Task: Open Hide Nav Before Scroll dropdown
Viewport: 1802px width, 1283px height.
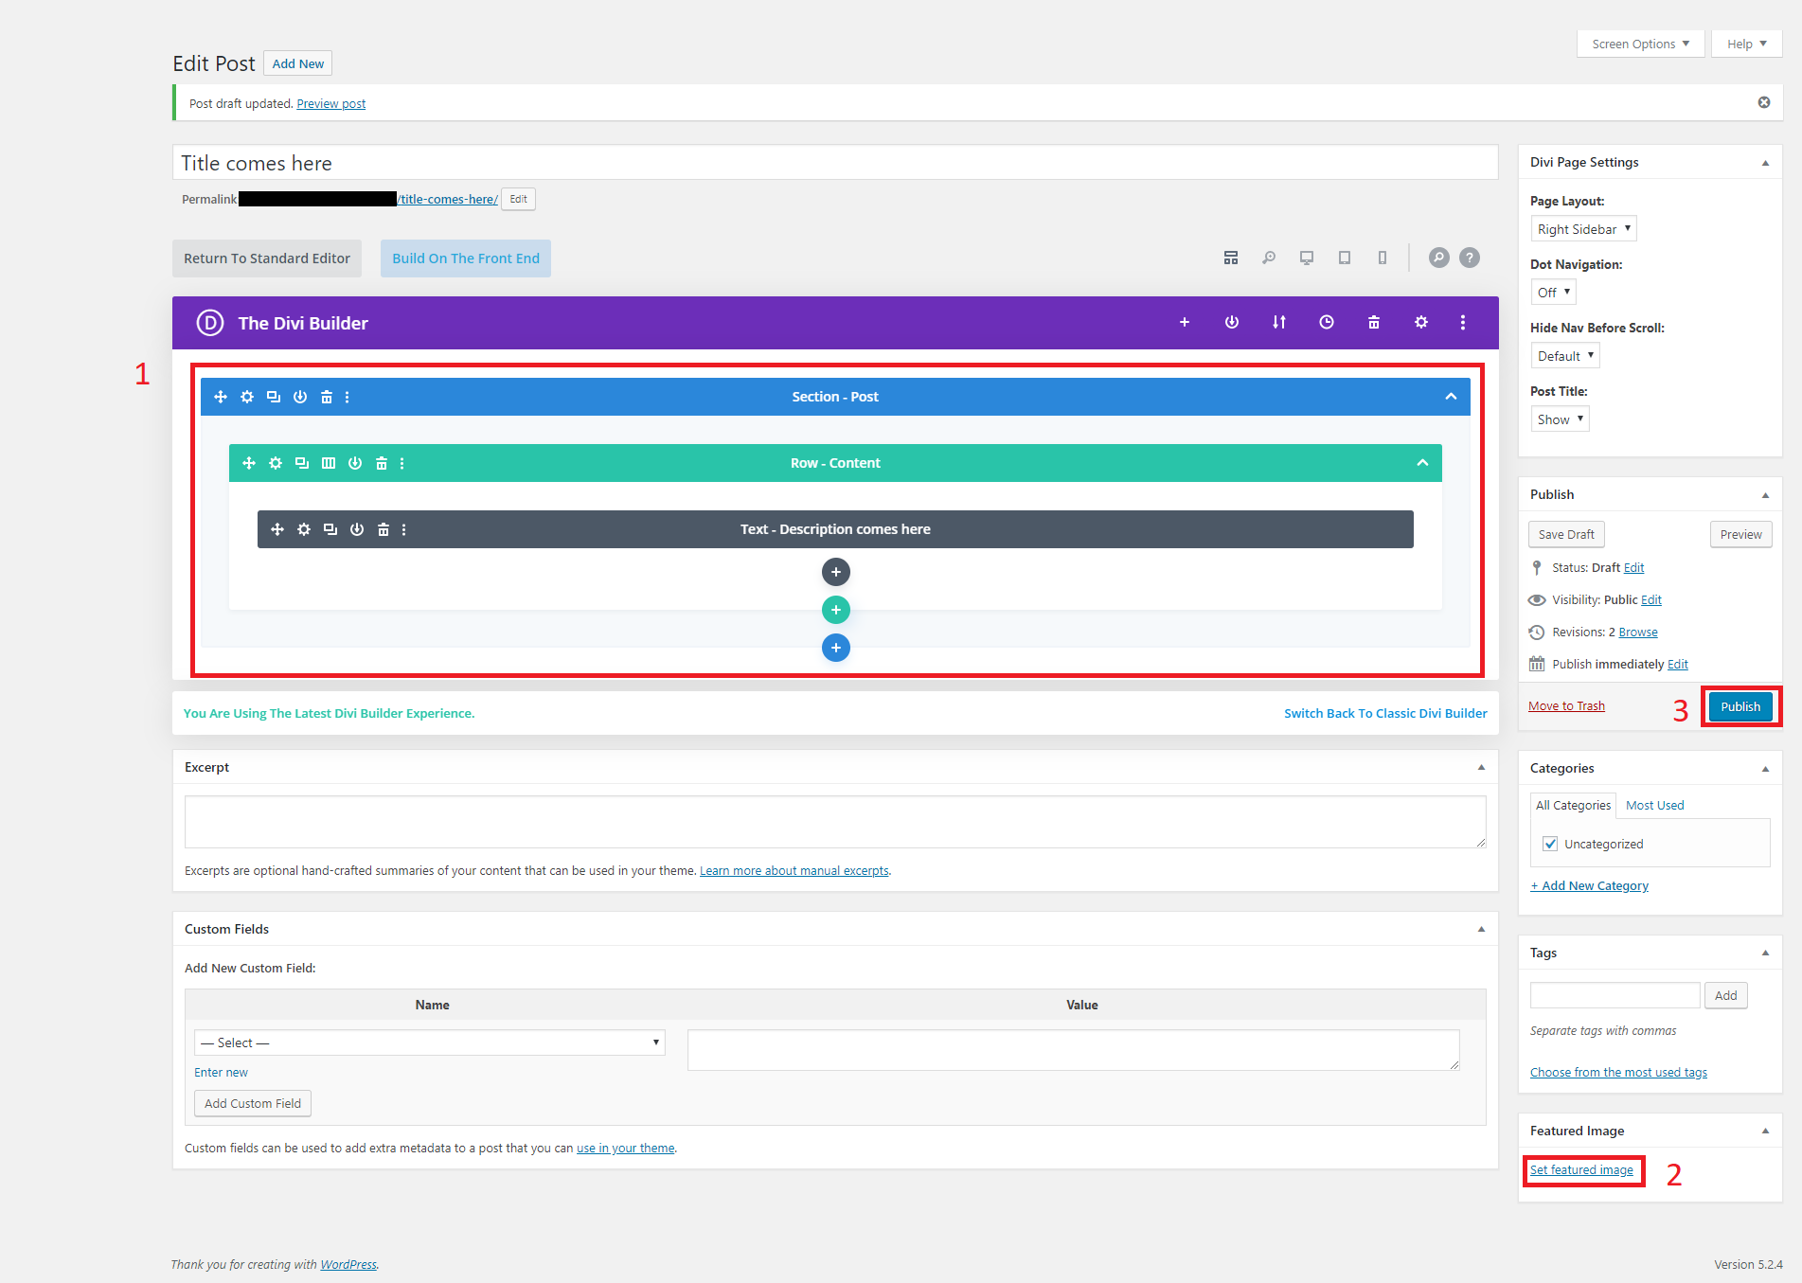Action: (x=1566, y=356)
